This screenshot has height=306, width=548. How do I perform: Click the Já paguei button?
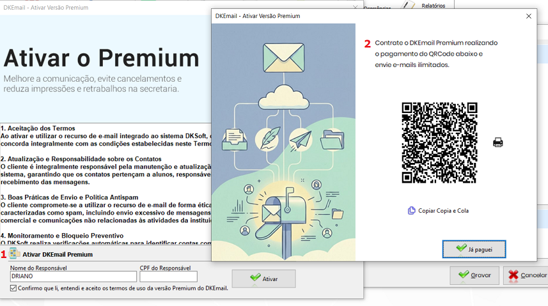[x=474, y=249]
